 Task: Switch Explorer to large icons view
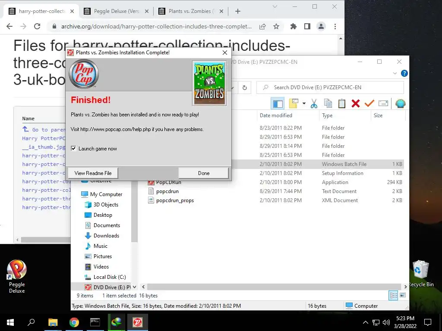[403, 295]
